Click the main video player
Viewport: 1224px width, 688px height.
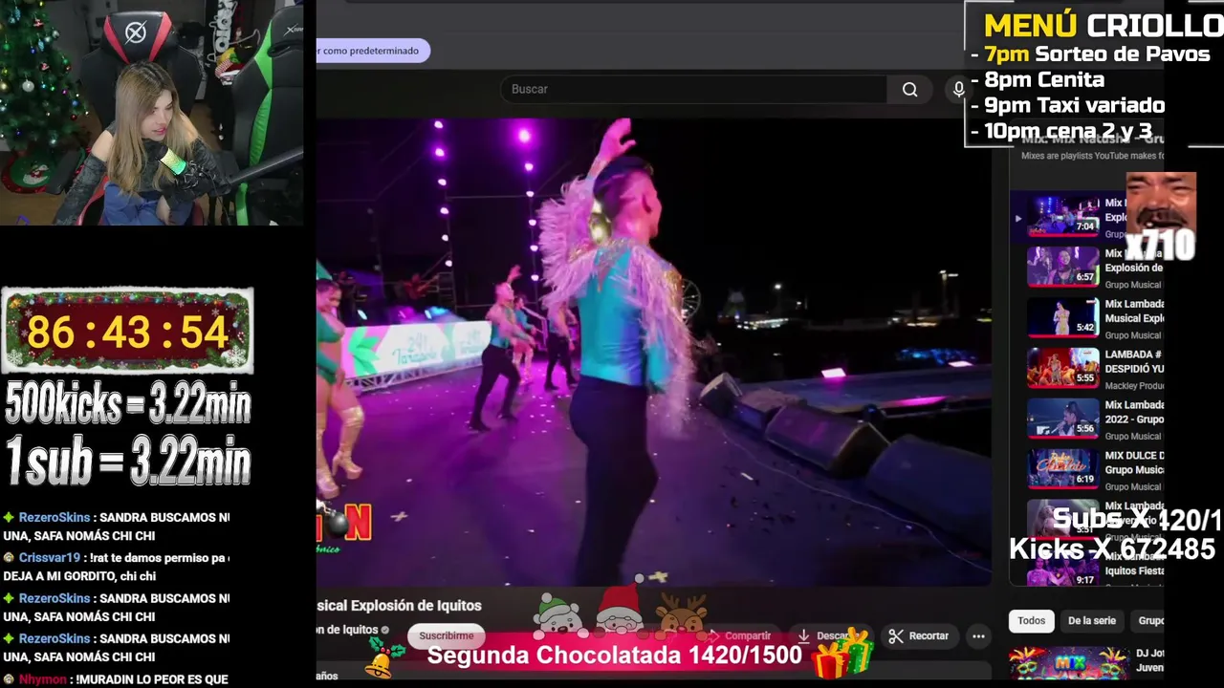coord(653,352)
